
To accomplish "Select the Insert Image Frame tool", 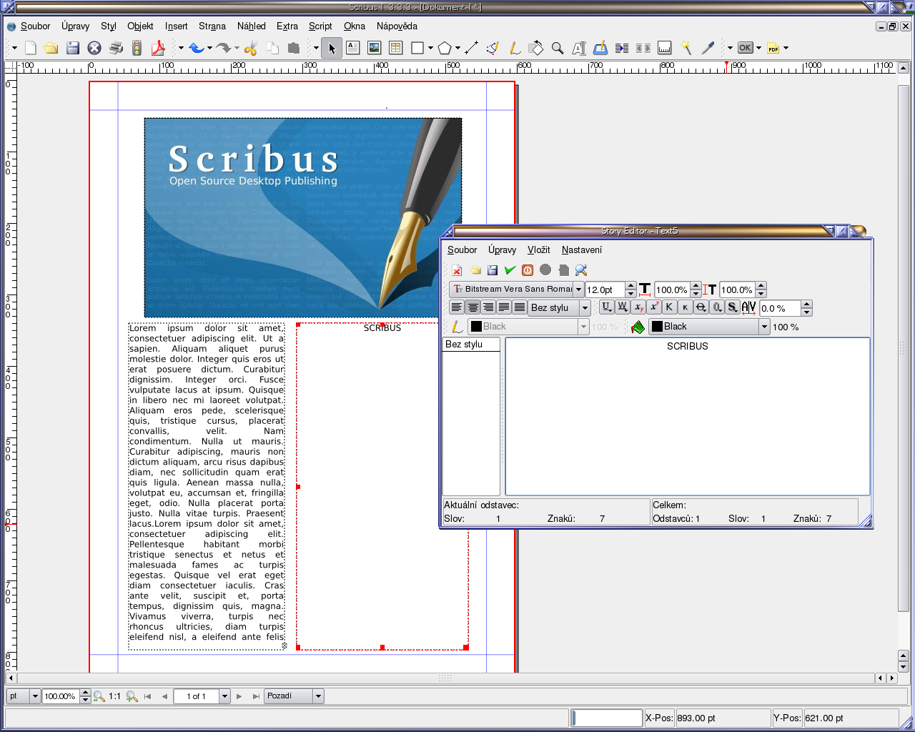I will click(374, 48).
